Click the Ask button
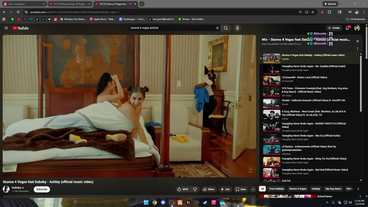 point(225,189)
